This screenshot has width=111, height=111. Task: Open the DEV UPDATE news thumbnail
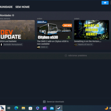(17, 30)
